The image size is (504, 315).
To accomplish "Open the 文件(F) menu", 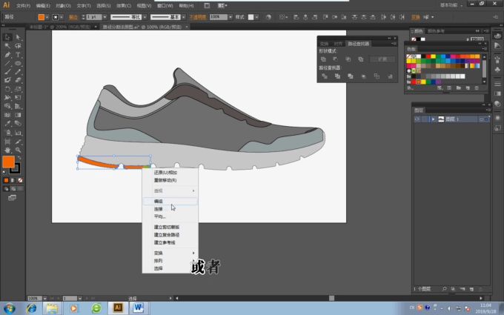I will click(x=23, y=5).
